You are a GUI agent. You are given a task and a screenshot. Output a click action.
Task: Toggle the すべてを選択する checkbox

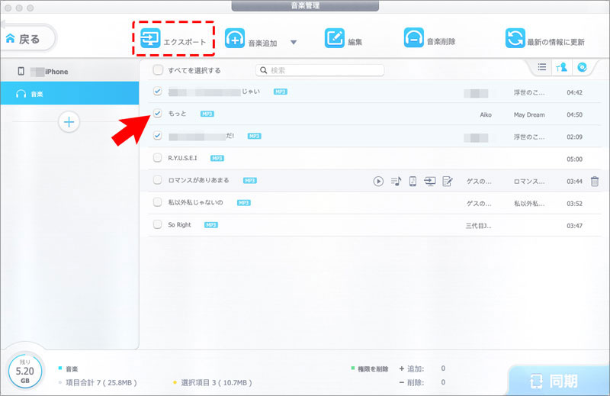point(158,70)
